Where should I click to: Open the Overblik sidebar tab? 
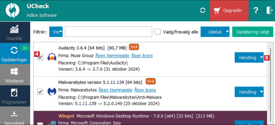pos(14,33)
